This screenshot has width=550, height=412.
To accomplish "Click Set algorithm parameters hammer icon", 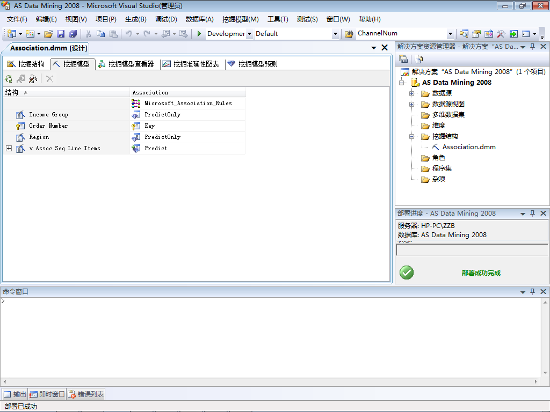I will (x=33, y=79).
